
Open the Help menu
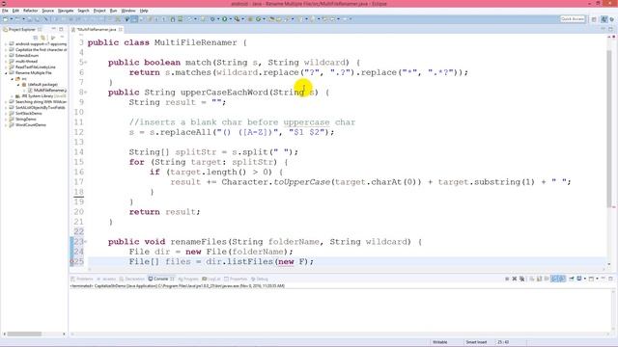click(x=144, y=11)
